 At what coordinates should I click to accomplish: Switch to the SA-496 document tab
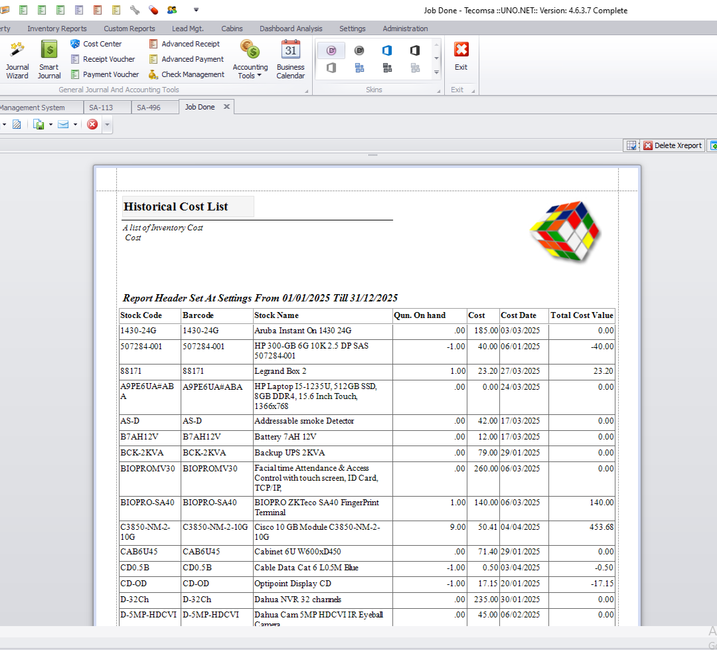(148, 108)
